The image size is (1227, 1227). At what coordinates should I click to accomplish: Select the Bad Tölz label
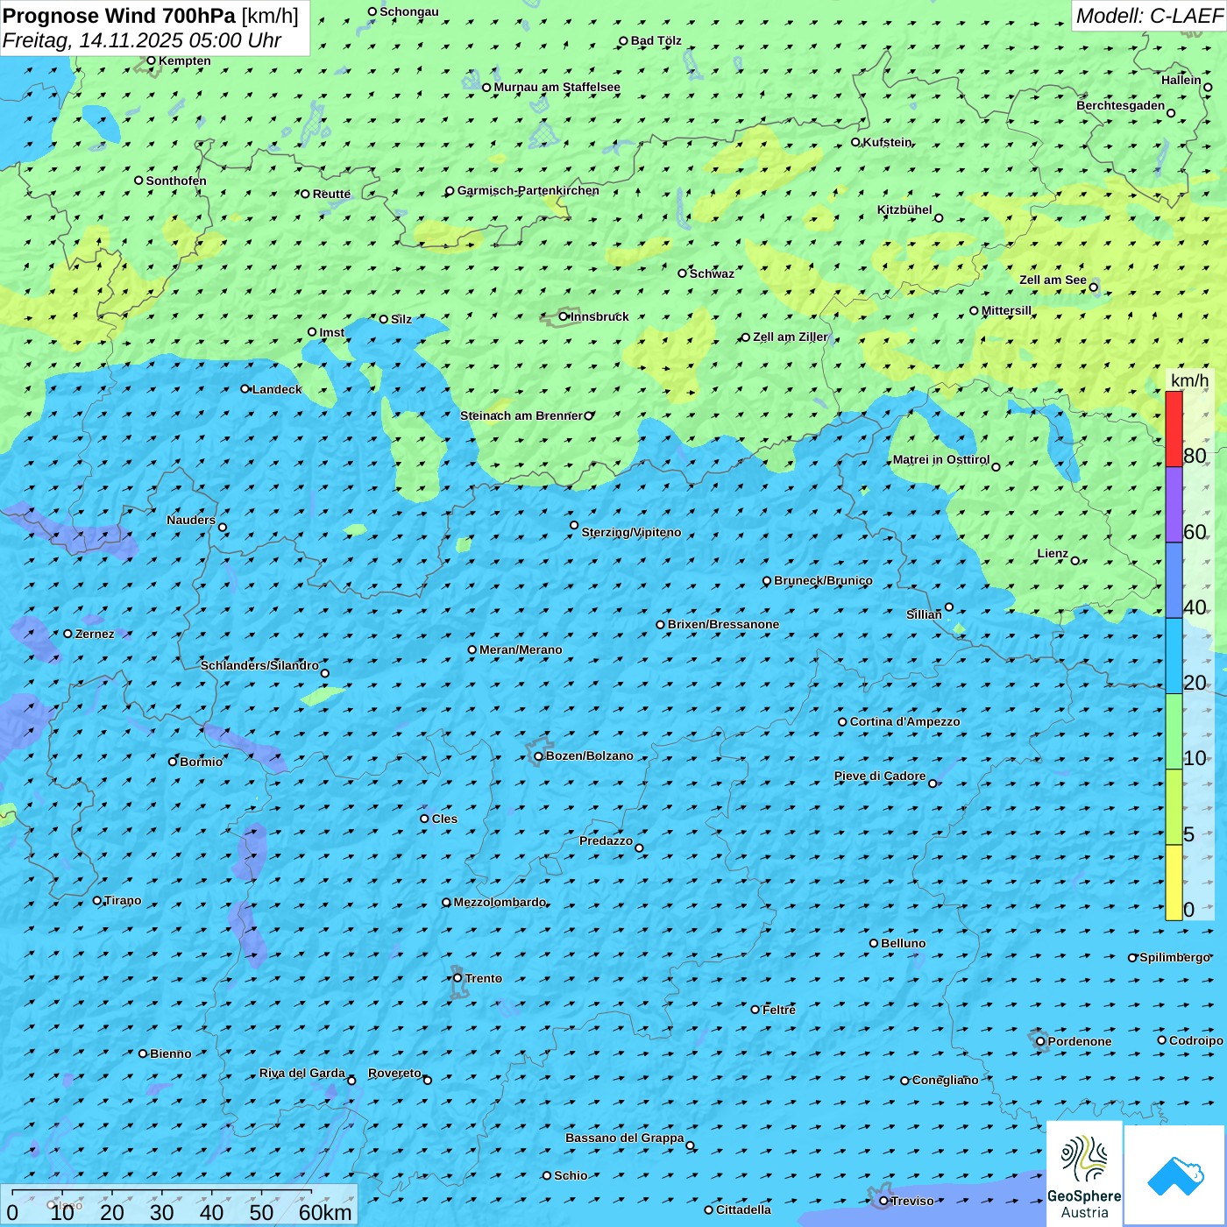click(x=656, y=40)
